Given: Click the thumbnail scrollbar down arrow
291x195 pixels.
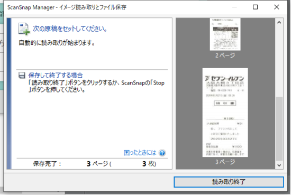Looking at the screenshot, I should click(x=279, y=165).
